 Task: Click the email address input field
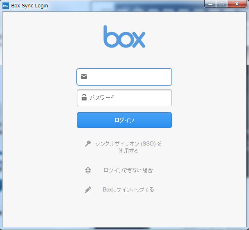[124, 77]
